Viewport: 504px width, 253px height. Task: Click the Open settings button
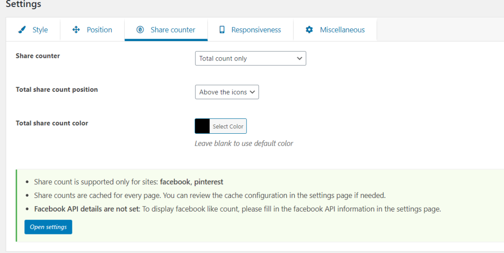point(48,227)
